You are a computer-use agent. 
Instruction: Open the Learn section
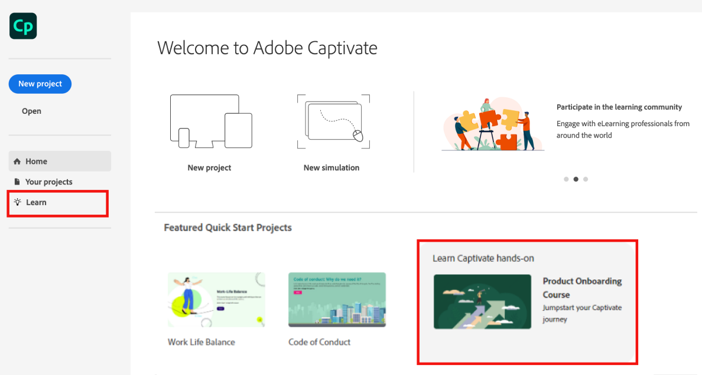pyautogui.click(x=36, y=202)
